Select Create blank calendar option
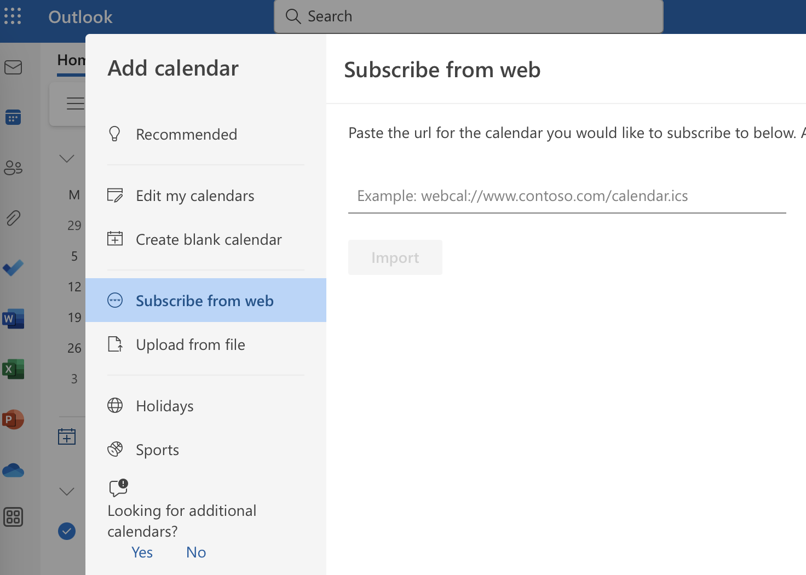 pos(206,239)
